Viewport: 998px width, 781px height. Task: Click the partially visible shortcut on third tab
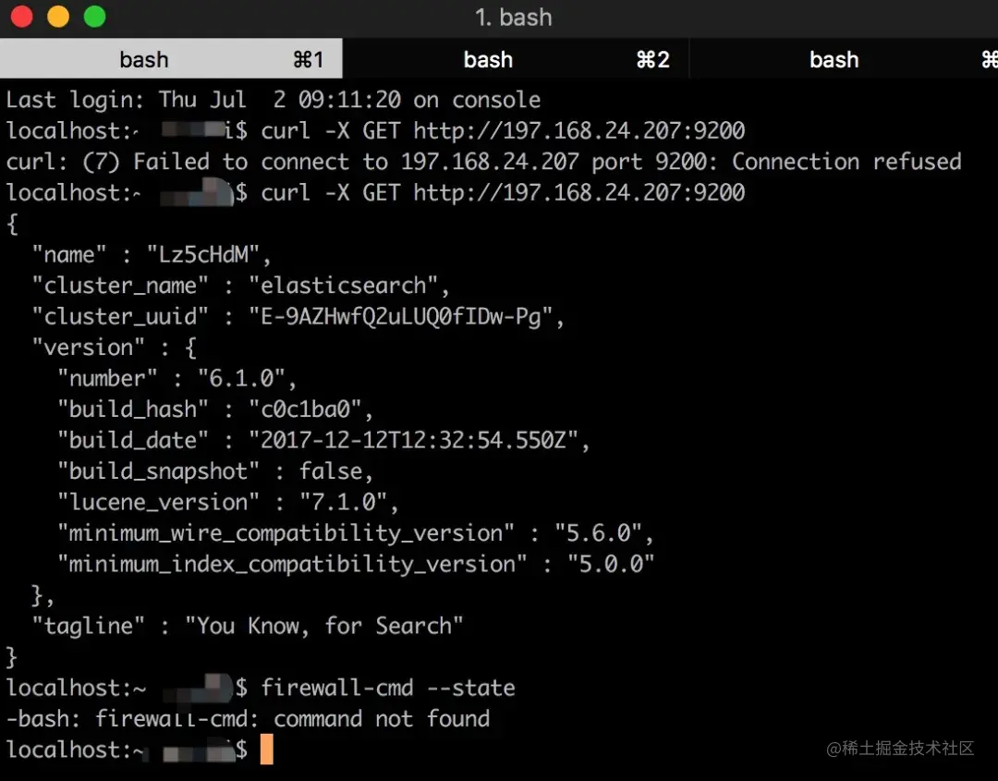(x=990, y=58)
